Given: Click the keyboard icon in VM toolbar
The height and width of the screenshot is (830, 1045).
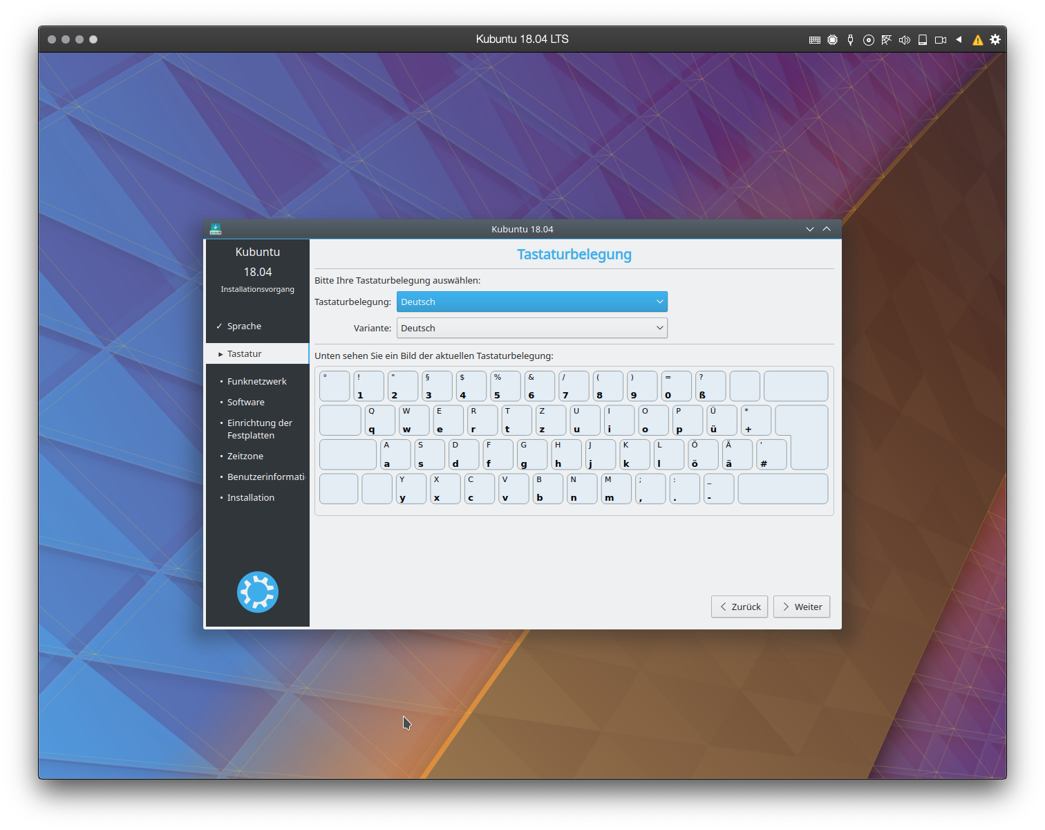Looking at the screenshot, I should pyautogui.click(x=815, y=40).
